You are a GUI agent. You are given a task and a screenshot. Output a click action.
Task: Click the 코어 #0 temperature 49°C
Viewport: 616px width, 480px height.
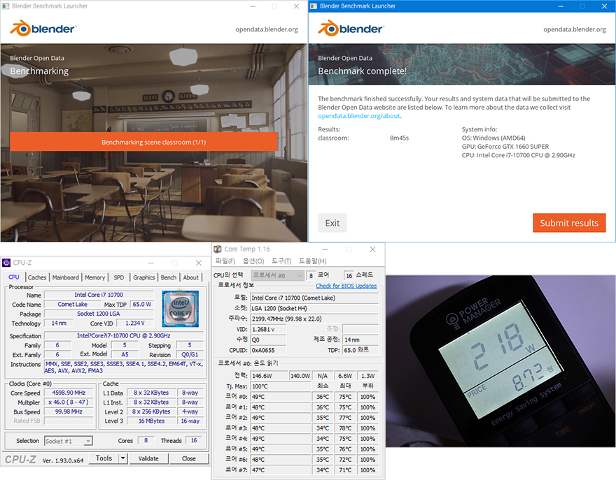pyautogui.click(x=281, y=397)
